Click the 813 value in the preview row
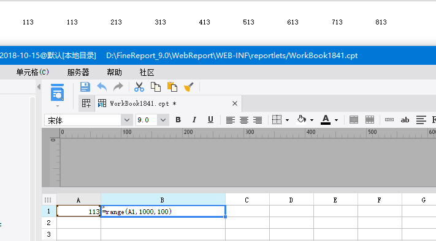The height and width of the screenshot is (241, 436). pyautogui.click(x=381, y=22)
